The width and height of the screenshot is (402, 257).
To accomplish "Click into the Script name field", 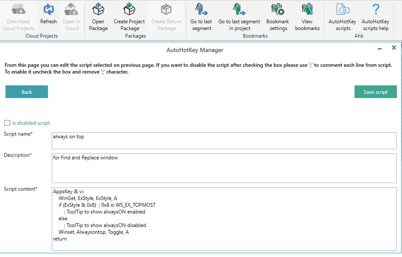I will [224, 140].
